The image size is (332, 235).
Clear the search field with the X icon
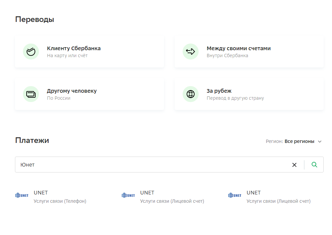click(294, 165)
